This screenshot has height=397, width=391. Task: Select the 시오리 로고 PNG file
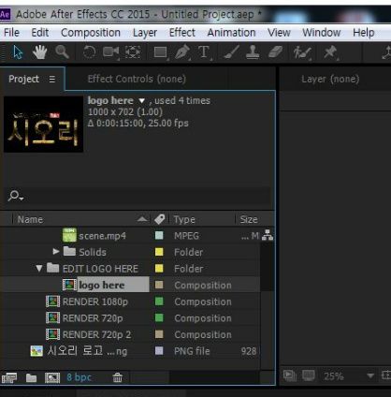87,351
